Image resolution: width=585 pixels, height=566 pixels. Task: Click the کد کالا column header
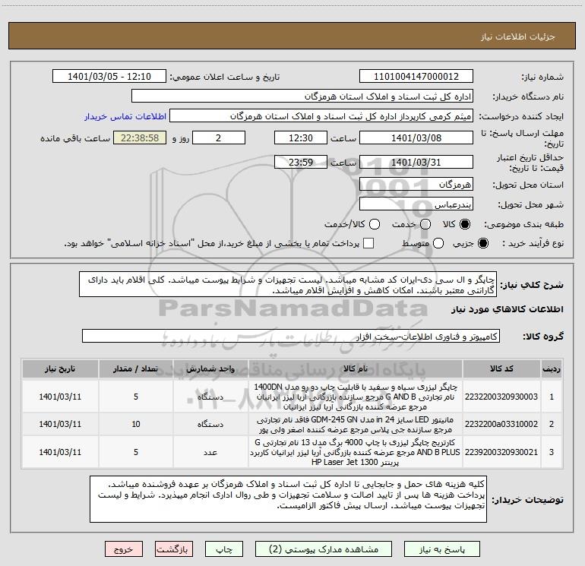pyautogui.click(x=501, y=368)
